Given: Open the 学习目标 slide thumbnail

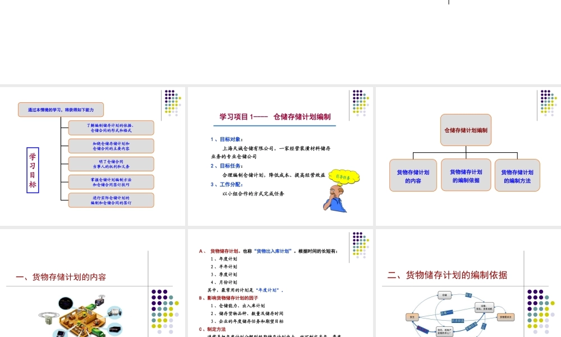Looking at the screenshot, I should (93, 156).
